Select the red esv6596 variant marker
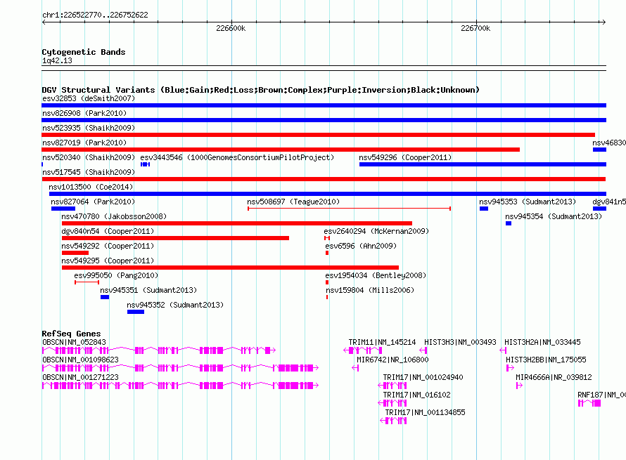This screenshot has height=460, width=626. point(327,253)
